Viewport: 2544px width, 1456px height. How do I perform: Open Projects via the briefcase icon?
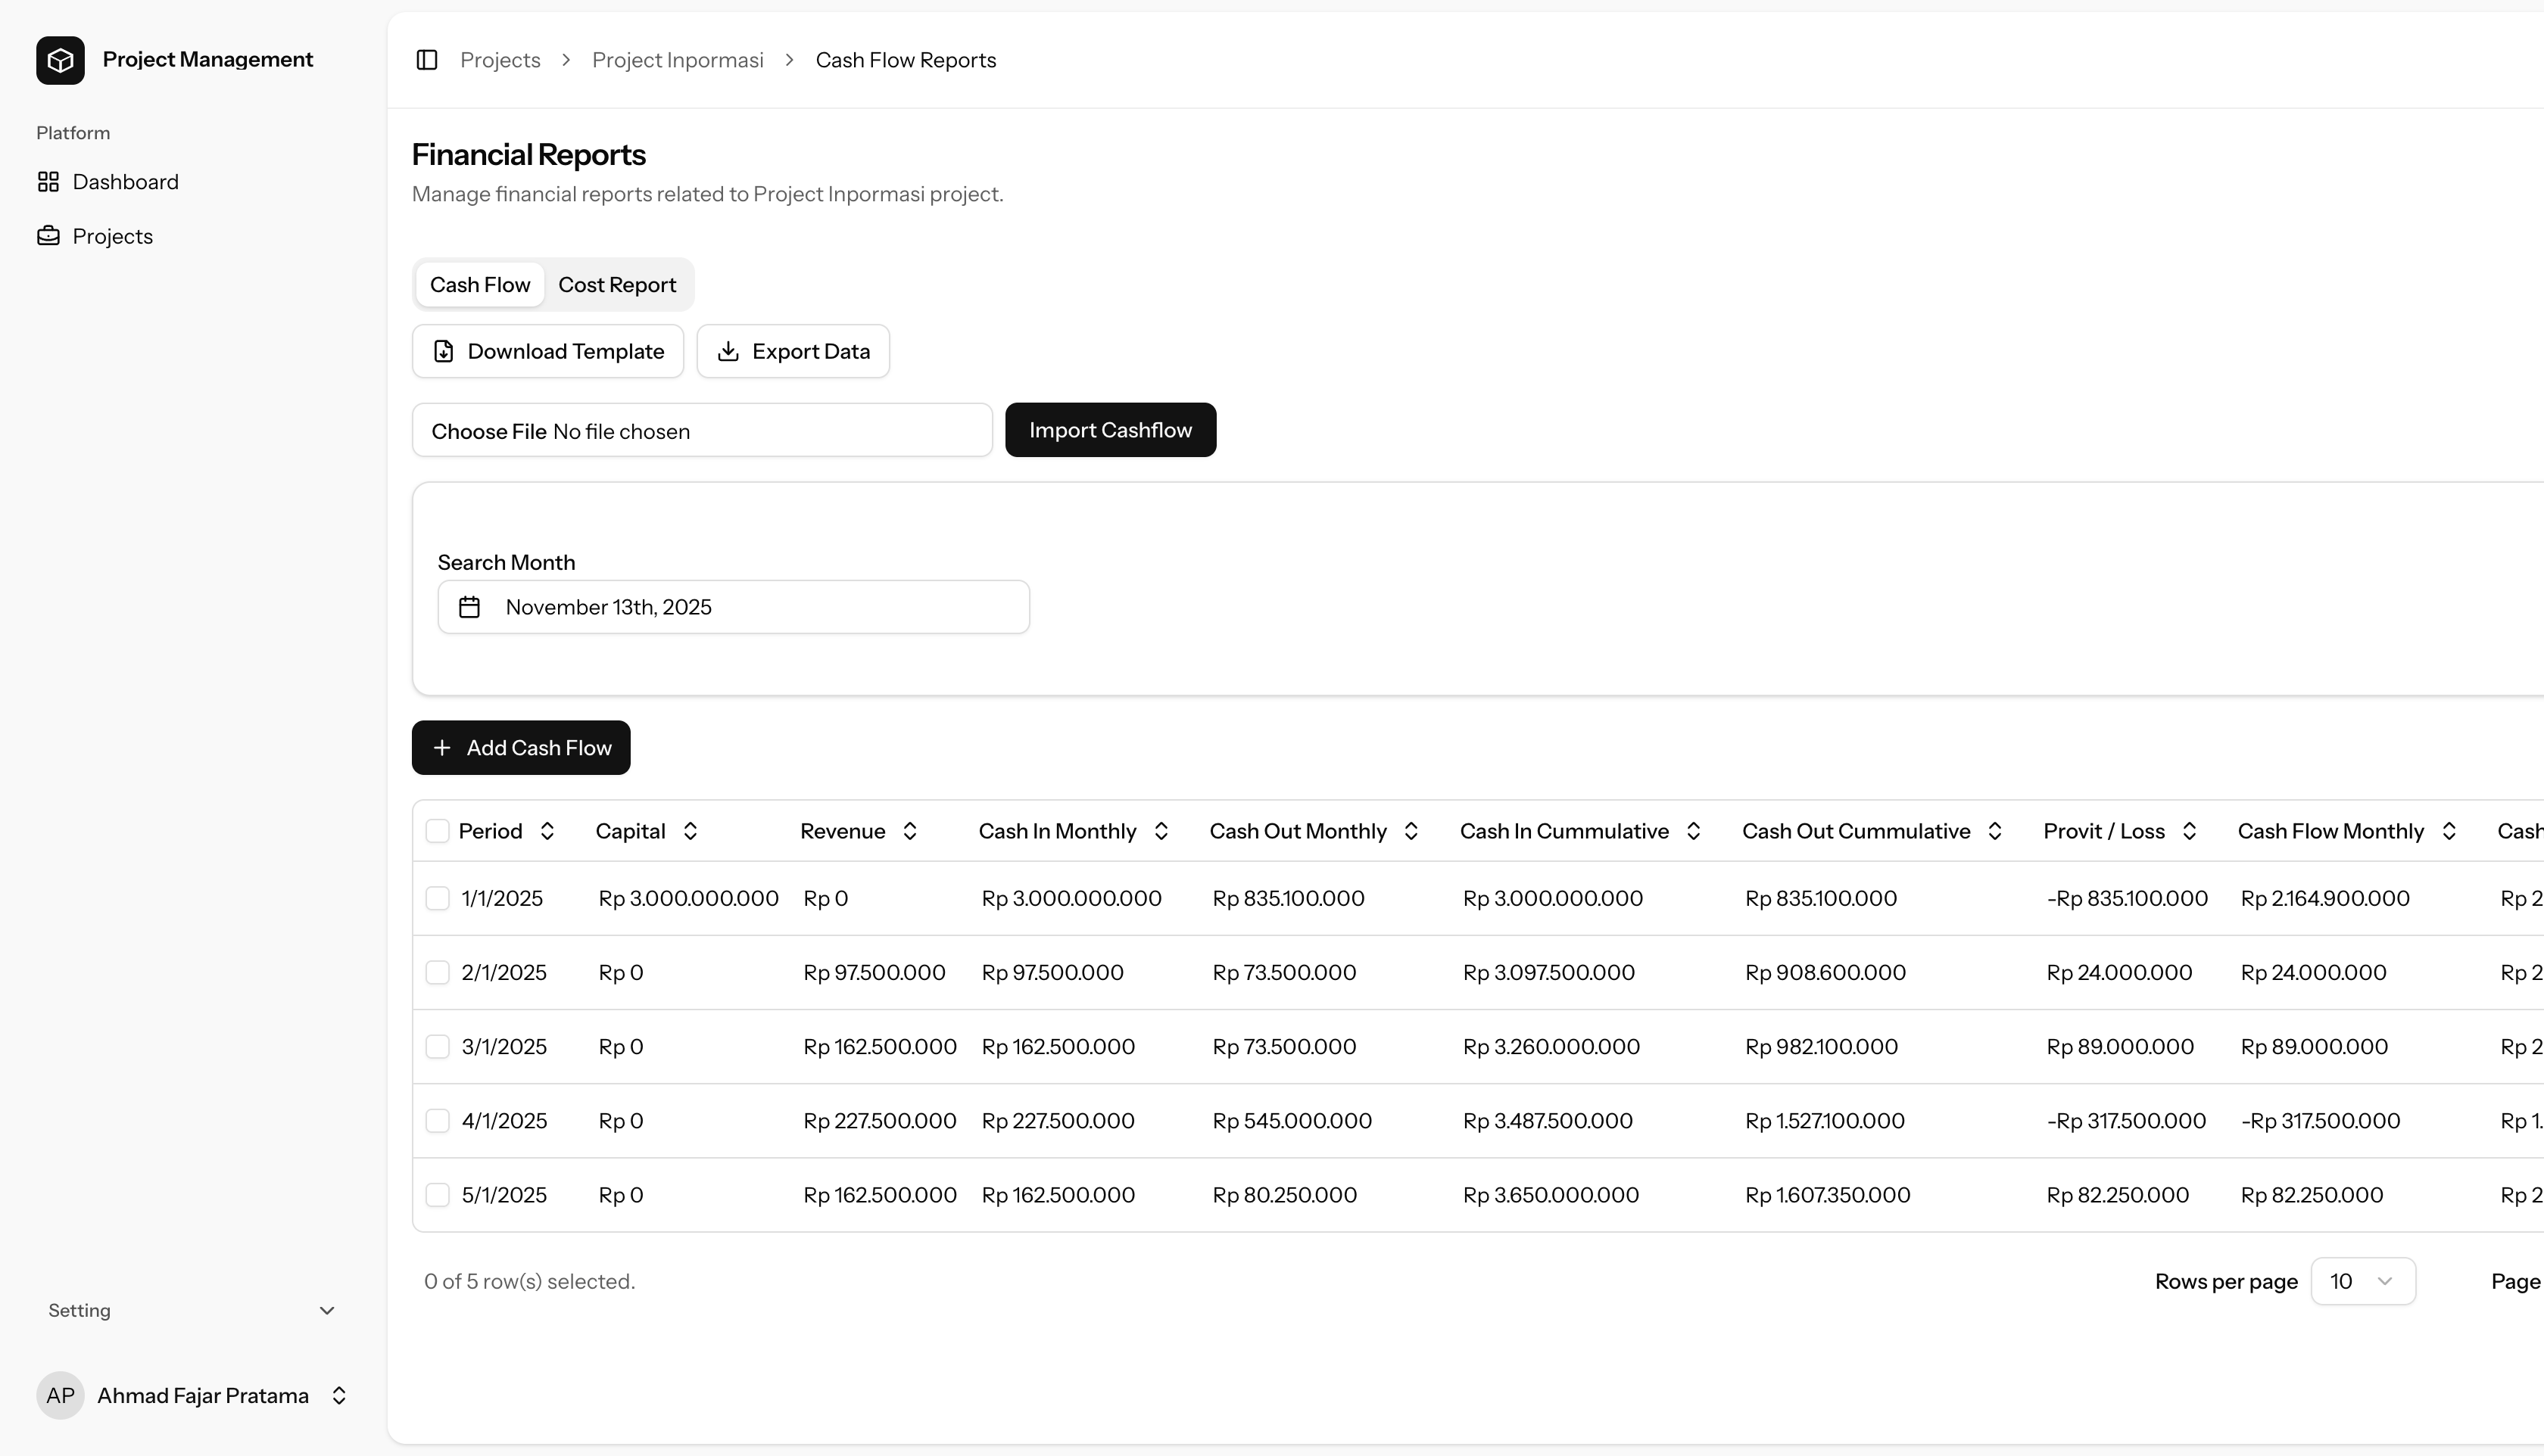48,235
